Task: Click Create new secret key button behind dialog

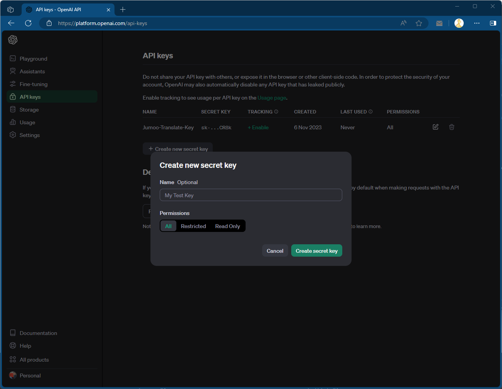Action: click(x=178, y=149)
